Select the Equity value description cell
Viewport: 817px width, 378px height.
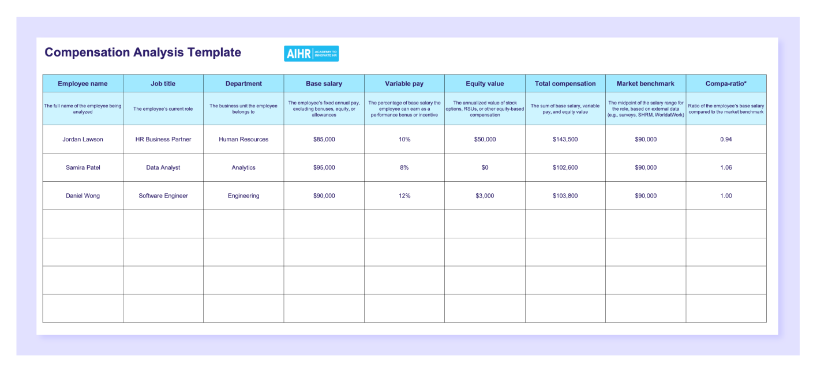[x=485, y=110]
